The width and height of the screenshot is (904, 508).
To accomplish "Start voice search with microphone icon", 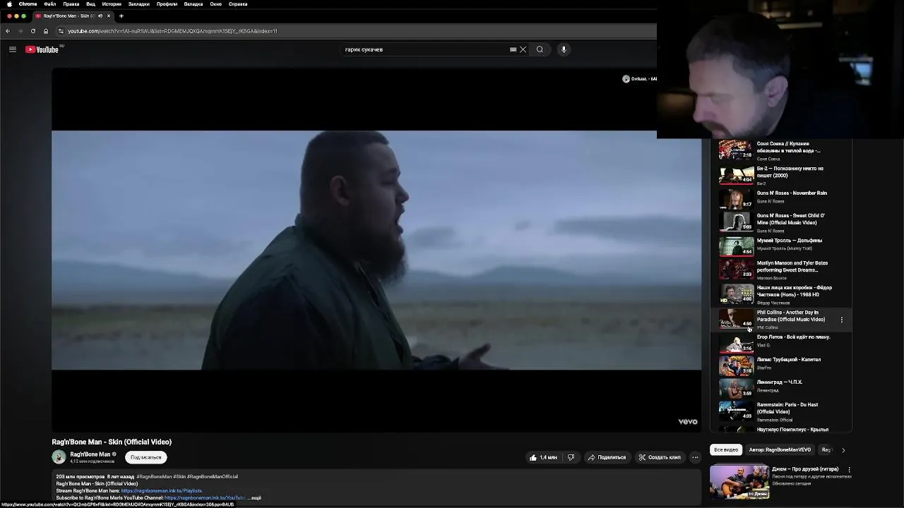I will tap(564, 49).
